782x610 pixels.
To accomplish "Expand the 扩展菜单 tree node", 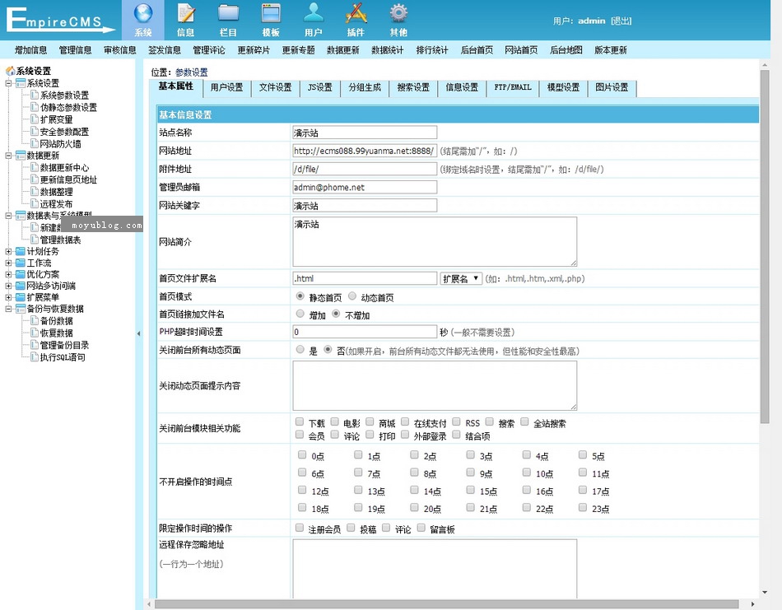I will 8,297.
